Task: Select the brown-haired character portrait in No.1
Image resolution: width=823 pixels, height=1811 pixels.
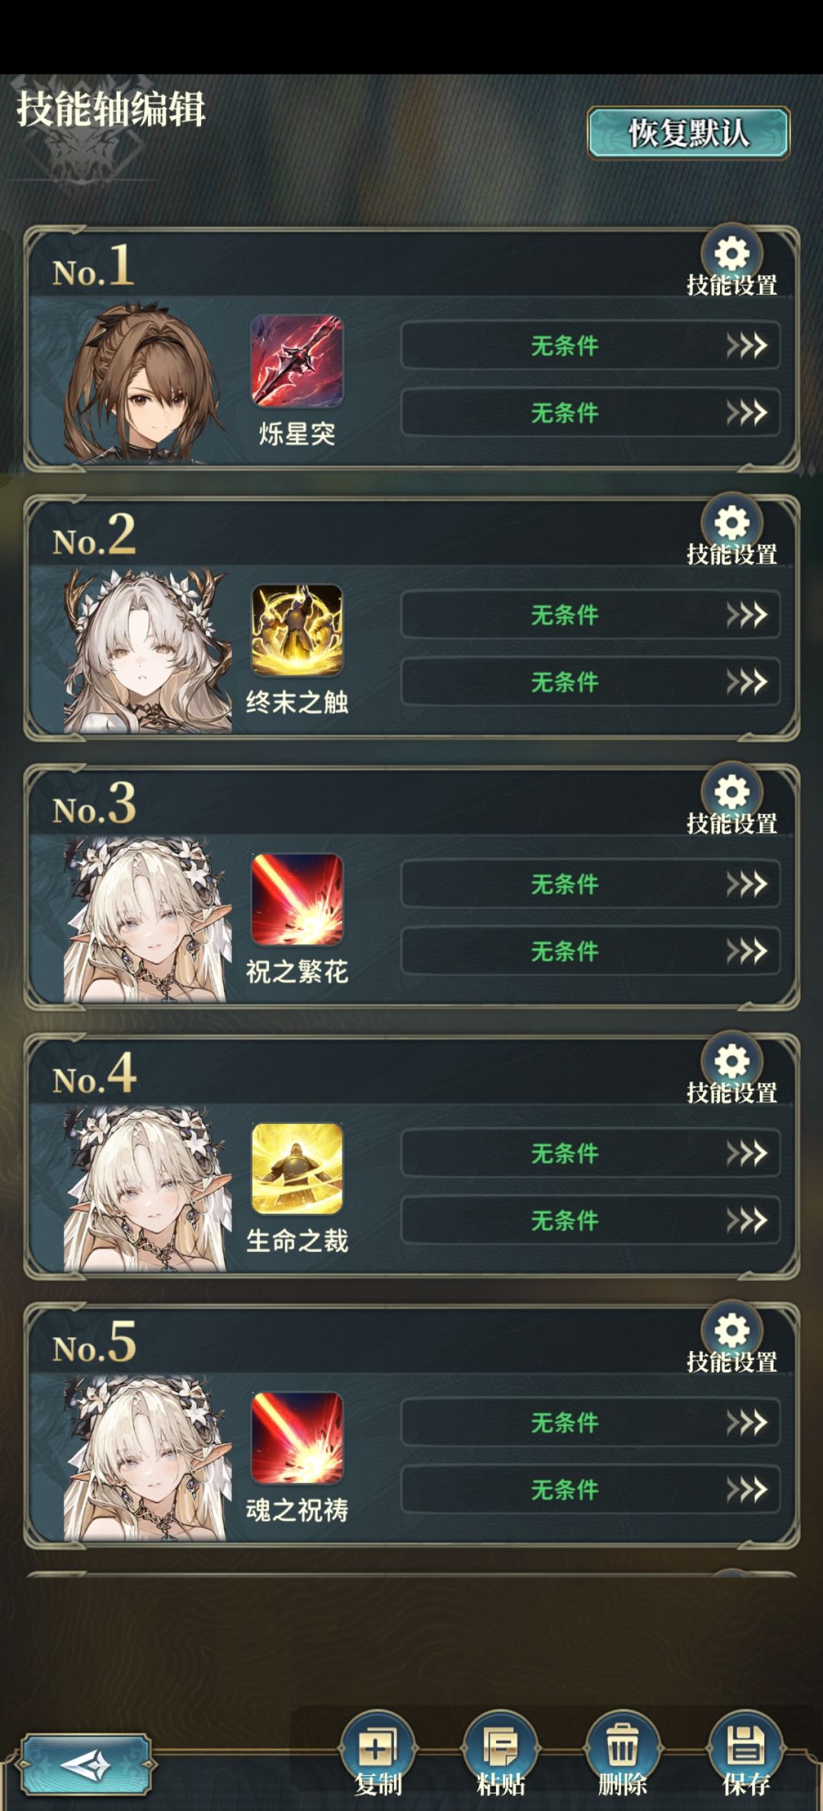Action: [146, 383]
